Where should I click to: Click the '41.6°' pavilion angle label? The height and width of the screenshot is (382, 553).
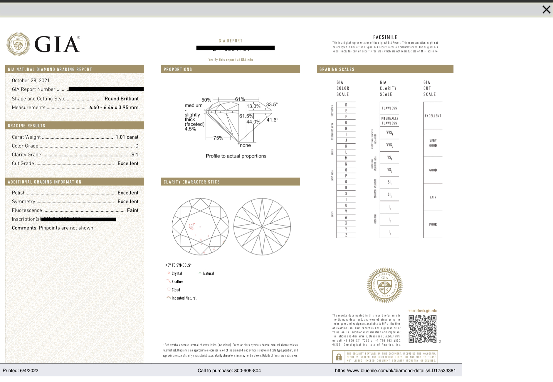272,120
